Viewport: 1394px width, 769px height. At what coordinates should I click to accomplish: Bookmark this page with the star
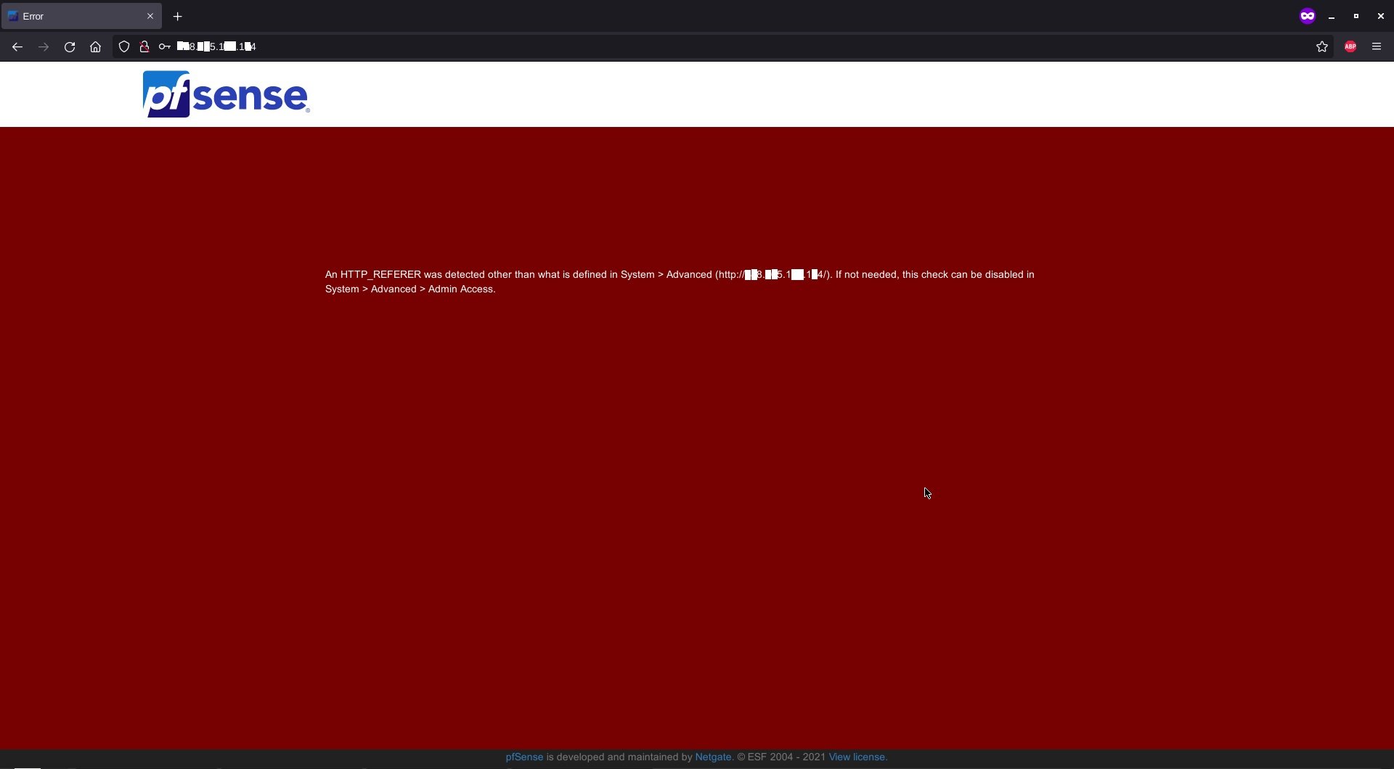[x=1322, y=47]
